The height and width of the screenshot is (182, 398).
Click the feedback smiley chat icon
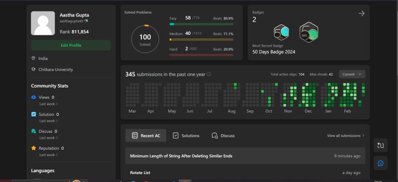[x=381, y=163]
